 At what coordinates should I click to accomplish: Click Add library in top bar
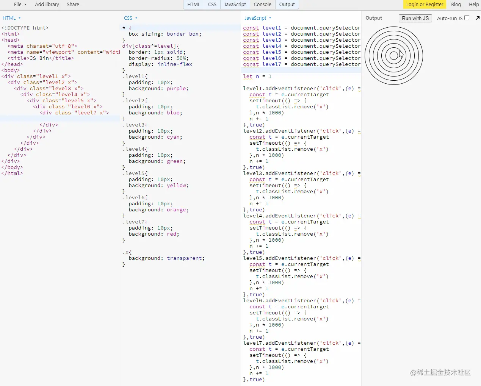point(47,5)
